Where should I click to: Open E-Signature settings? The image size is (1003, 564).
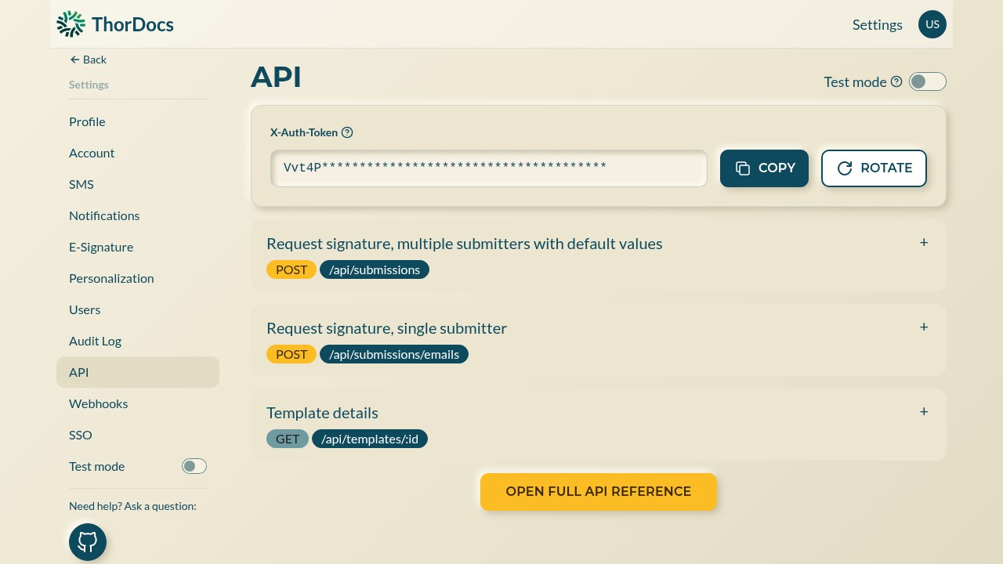[x=138, y=247]
